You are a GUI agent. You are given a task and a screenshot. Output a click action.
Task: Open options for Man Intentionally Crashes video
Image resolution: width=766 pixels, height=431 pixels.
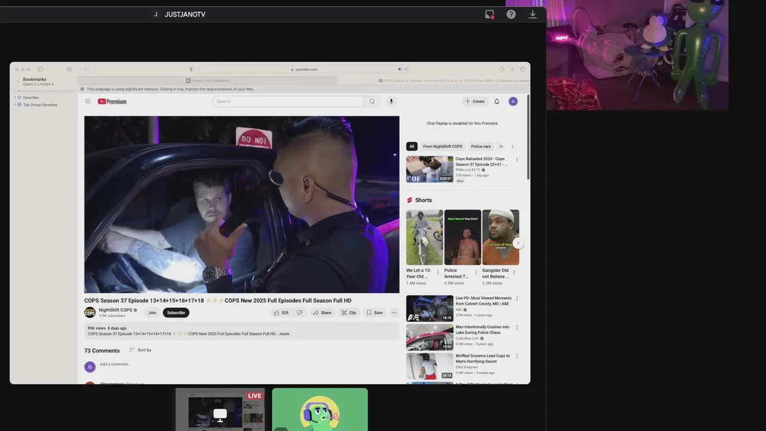517,327
